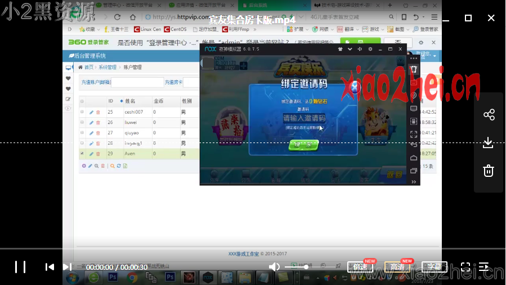Open the 字幕 subtitle option

coord(435,267)
